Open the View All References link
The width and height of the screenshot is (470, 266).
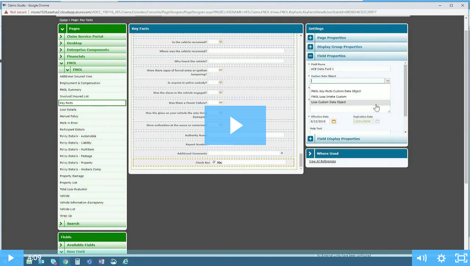pos(322,161)
